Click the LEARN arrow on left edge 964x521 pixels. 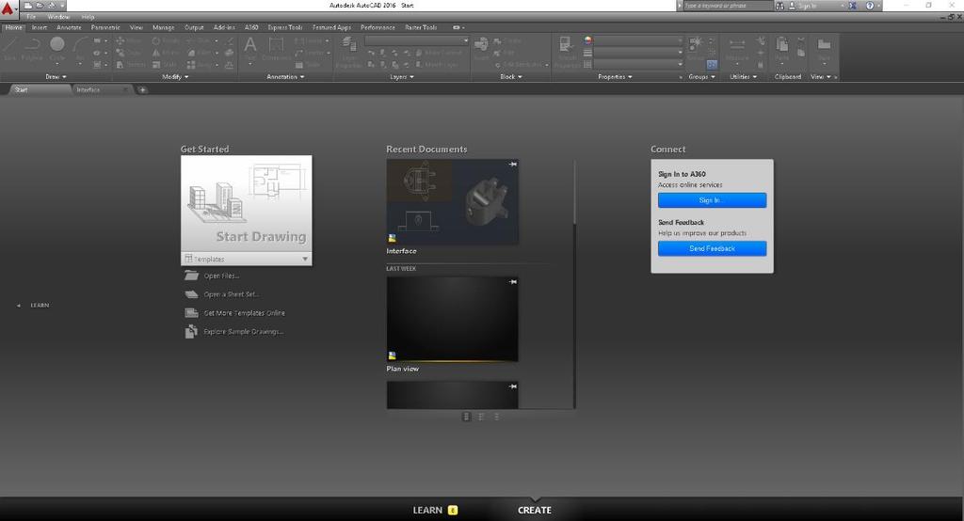pos(19,306)
